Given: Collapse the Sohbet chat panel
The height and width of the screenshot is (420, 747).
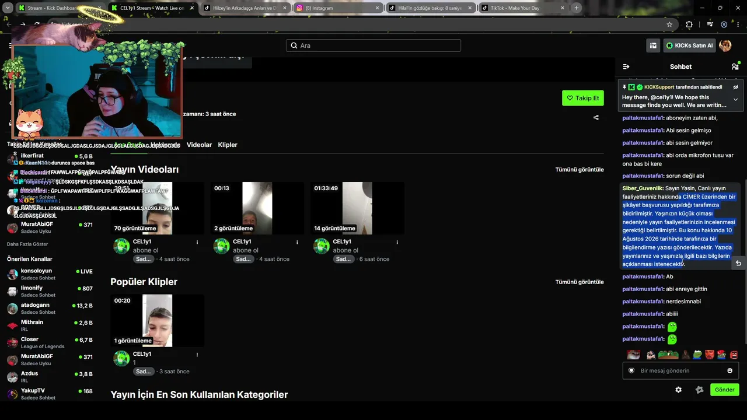Looking at the screenshot, I should tap(626, 66).
